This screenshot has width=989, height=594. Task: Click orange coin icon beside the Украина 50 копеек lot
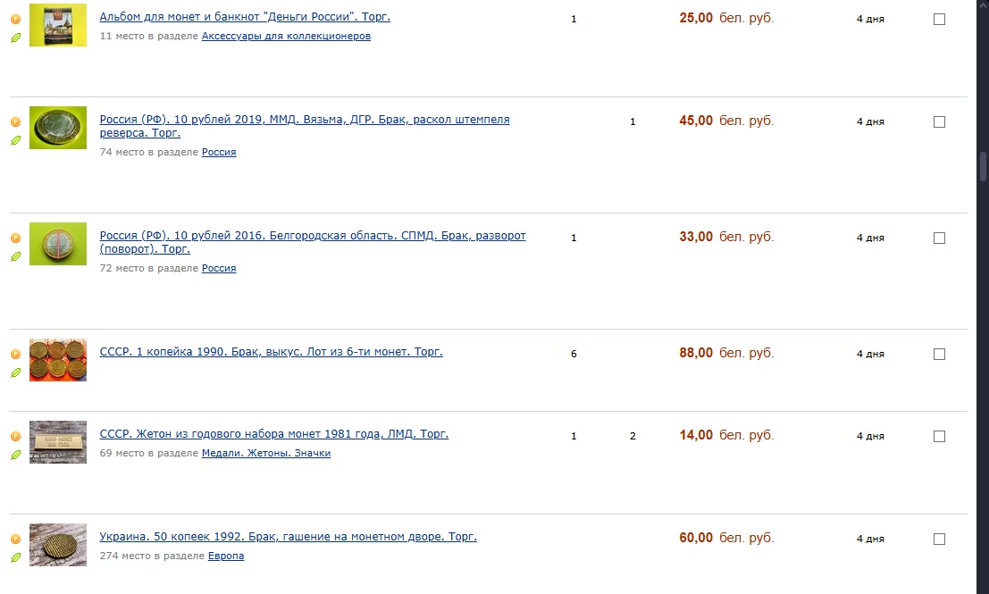[x=15, y=540]
